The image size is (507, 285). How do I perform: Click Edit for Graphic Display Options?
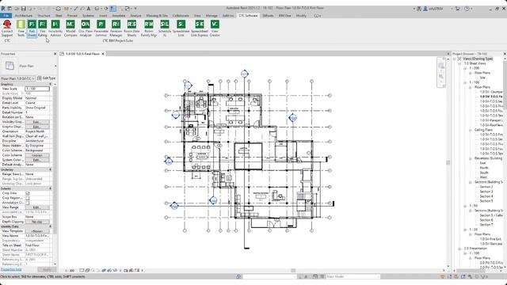coord(37,127)
